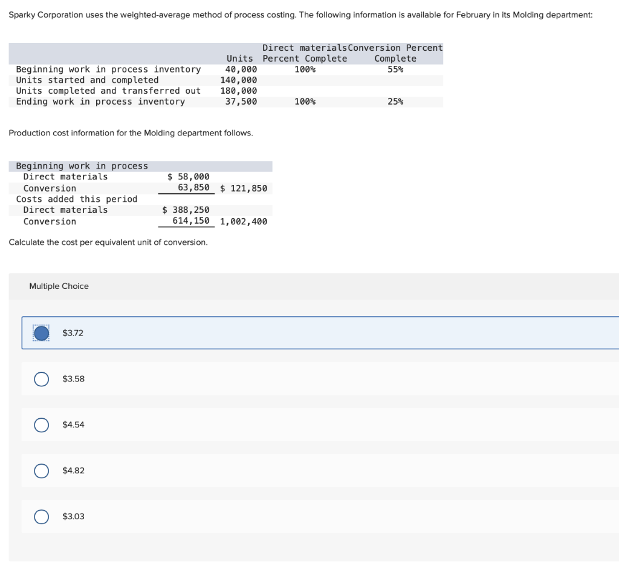Click the 37,500 ending inventory units
The image size is (619, 573).
[241, 102]
